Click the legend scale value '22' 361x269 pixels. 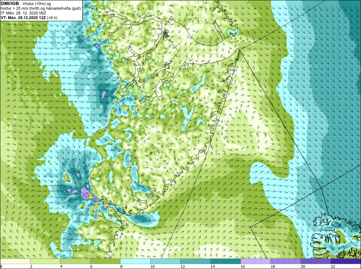click(333, 266)
